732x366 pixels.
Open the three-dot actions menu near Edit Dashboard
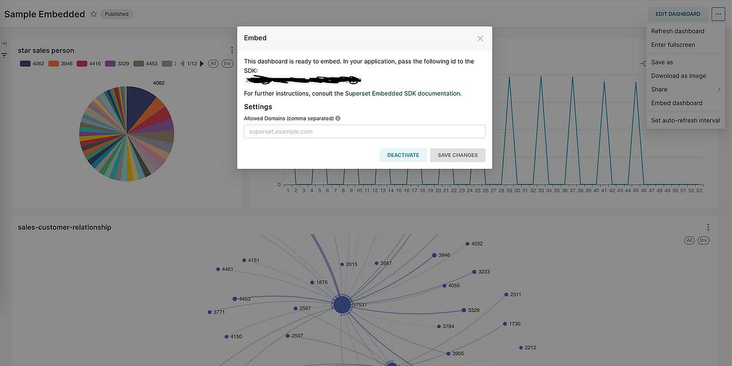pyautogui.click(x=718, y=13)
